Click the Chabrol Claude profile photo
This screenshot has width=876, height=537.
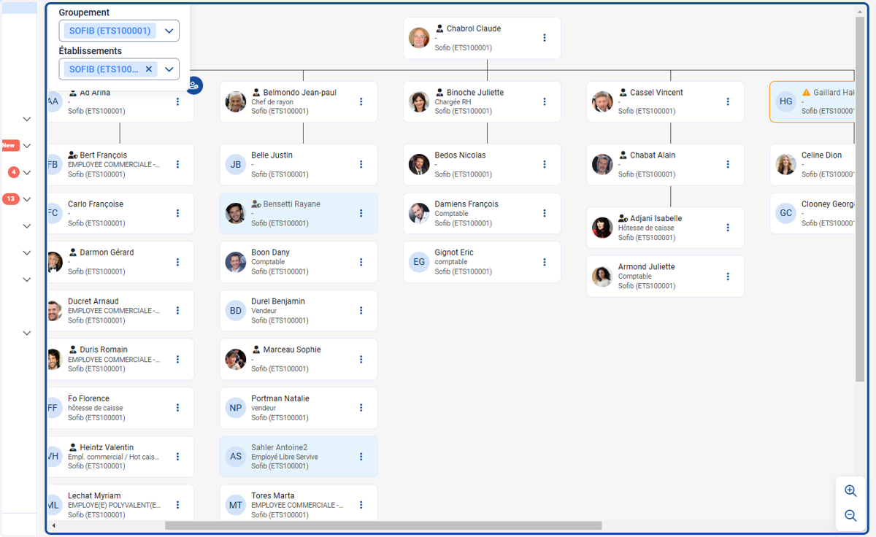(x=419, y=38)
